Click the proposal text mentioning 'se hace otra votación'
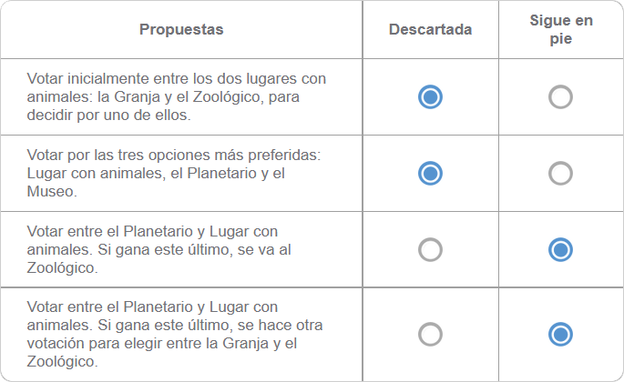Screen dimensions: 624x382 [175, 335]
